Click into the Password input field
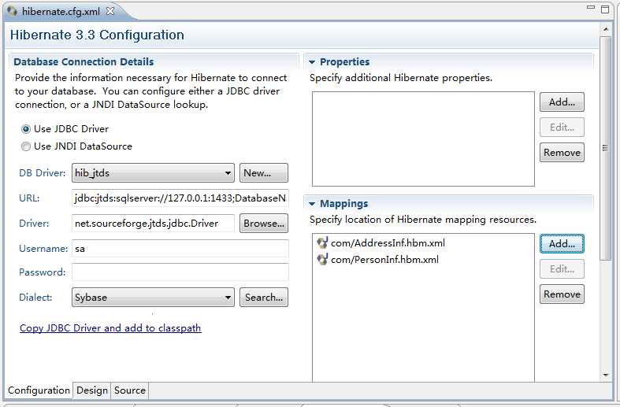Image resolution: width=620 pixels, height=407 pixels. point(180,272)
